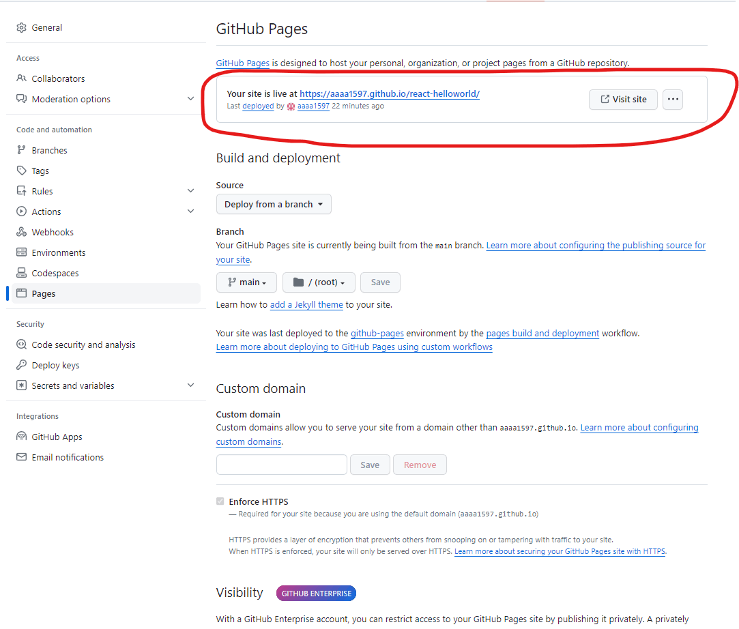Click the Collaborators people icon
Screen dimensions: 739x629
[x=21, y=78]
